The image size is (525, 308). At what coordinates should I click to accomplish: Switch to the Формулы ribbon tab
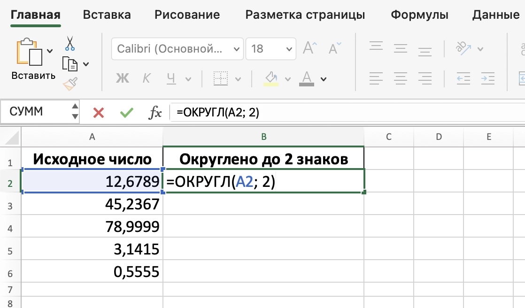click(x=418, y=15)
